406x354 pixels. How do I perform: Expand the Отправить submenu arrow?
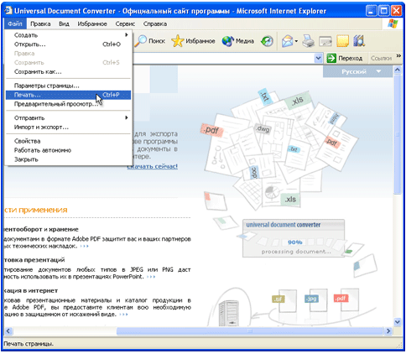tap(127, 117)
